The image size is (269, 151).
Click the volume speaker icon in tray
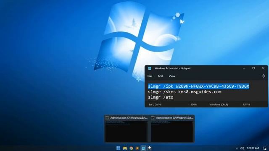click(x=242, y=148)
